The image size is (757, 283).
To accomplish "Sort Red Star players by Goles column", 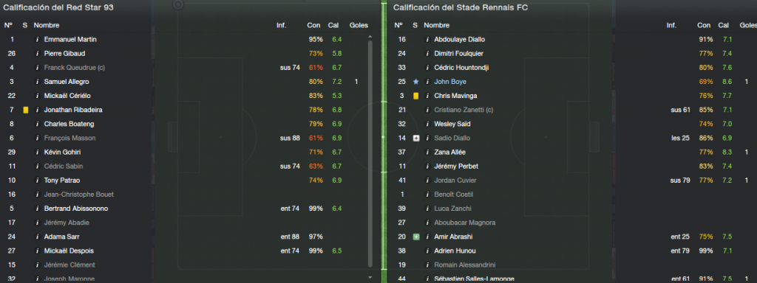I will [359, 25].
